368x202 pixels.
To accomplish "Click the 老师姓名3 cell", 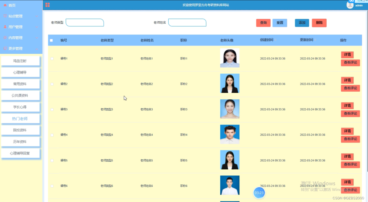I will (x=147, y=109).
